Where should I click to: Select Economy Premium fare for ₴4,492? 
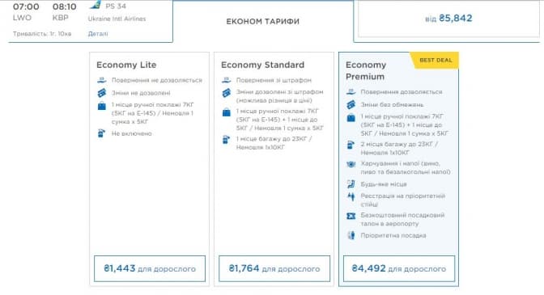[x=398, y=268]
